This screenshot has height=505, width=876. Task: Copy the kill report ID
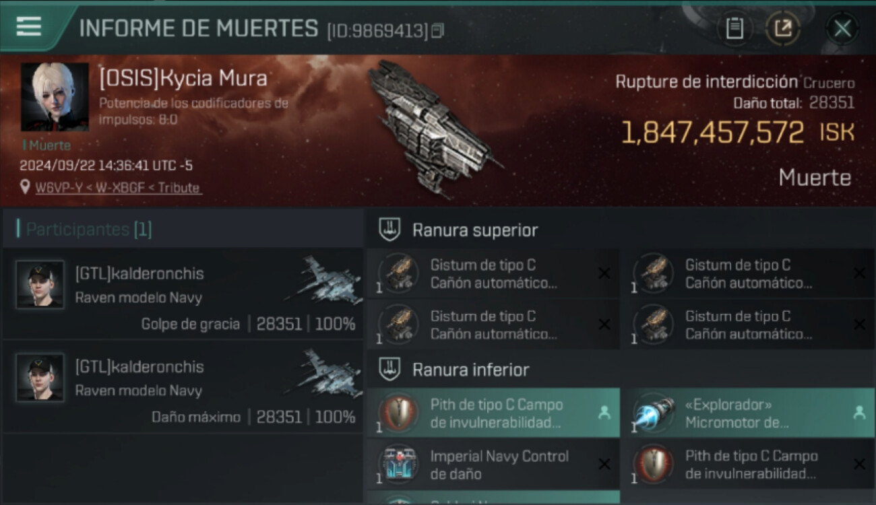(438, 30)
